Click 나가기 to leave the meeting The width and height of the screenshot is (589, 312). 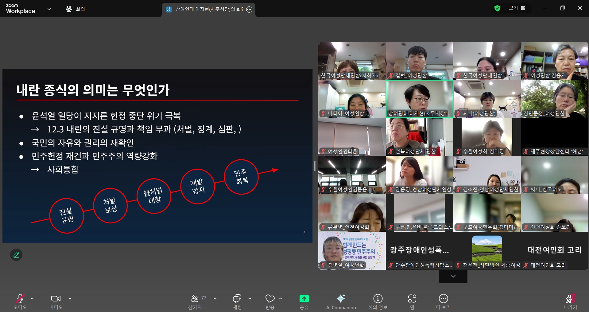click(x=570, y=301)
